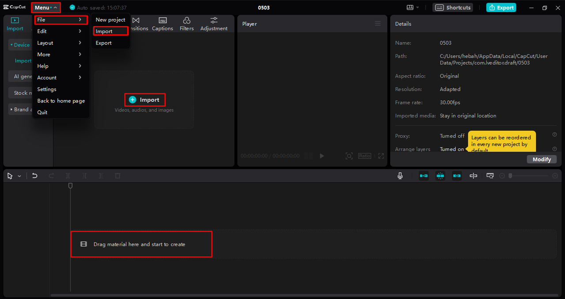Click the Arrange layers help icon
This screenshot has width=565, height=299.
click(x=554, y=149)
